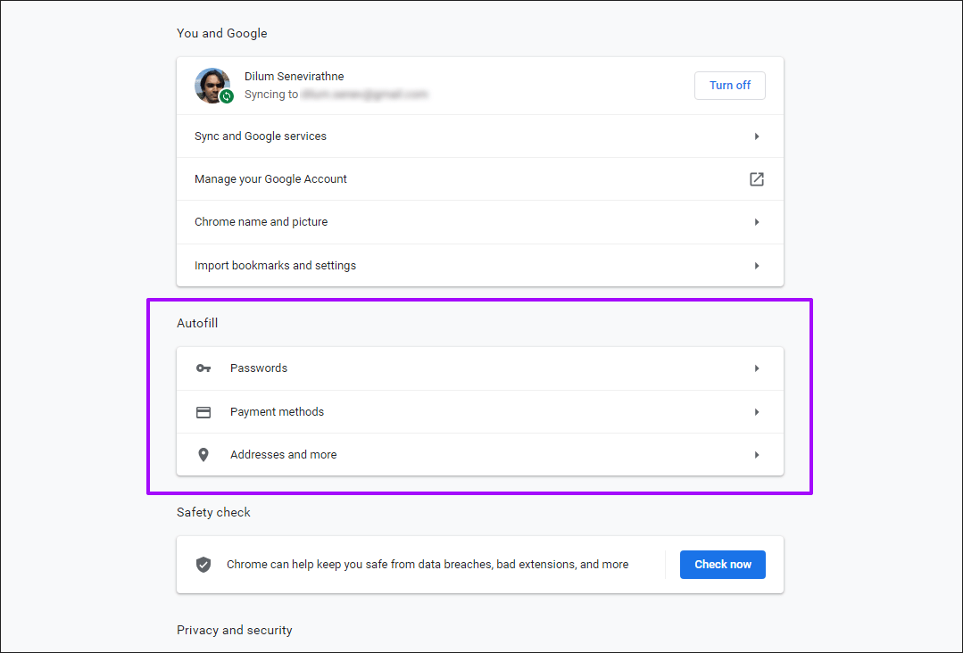Expand the Sync and Google services arrow
The image size is (963, 653).
pyautogui.click(x=756, y=136)
